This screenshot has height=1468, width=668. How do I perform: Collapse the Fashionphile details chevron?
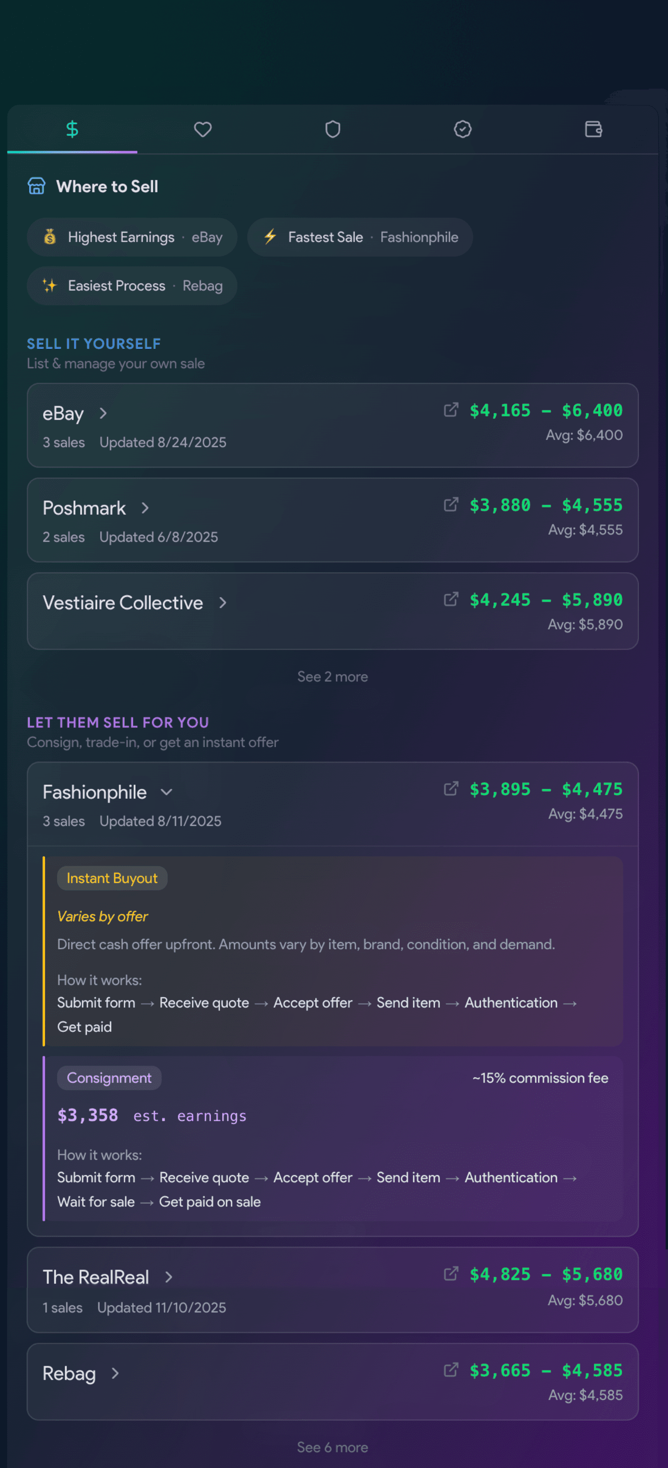click(167, 792)
